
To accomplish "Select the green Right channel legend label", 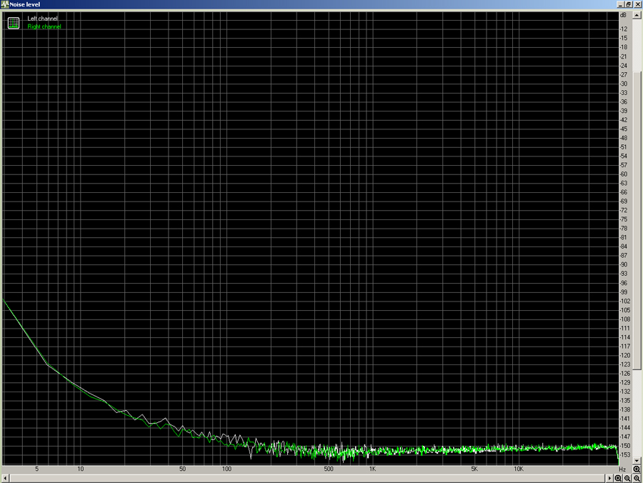I will [x=44, y=26].
